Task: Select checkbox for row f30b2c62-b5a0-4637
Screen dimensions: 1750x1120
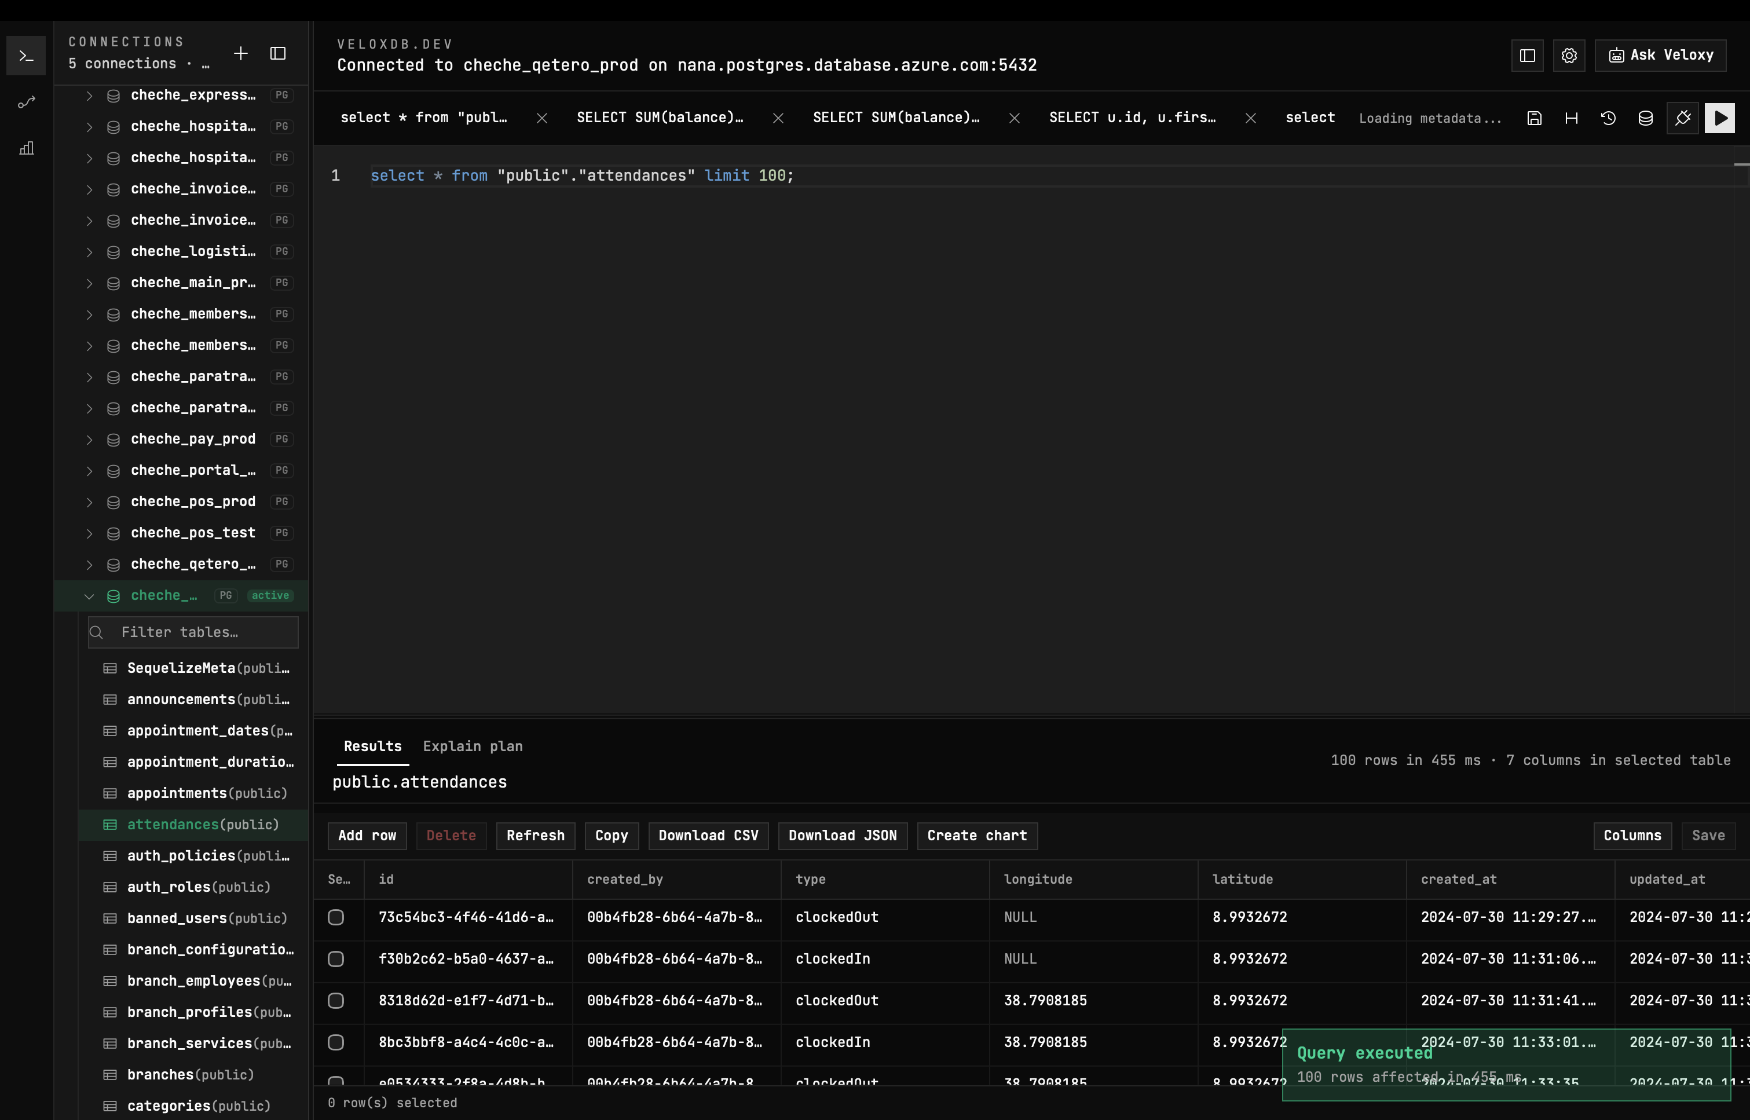Action: pyautogui.click(x=336, y=959)
